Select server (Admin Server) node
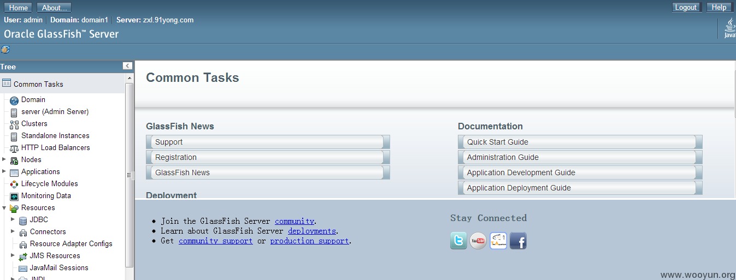Image resolution: width=736 pixels, height=280 pixels. point(55,111)
